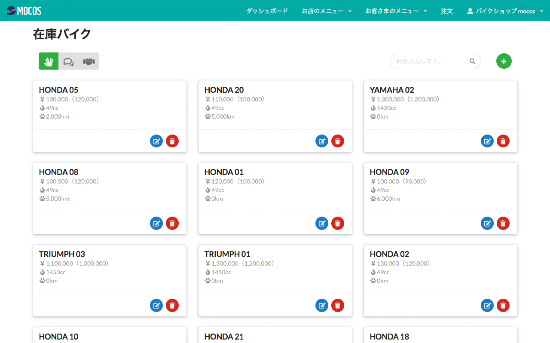Click the HONDA 02 card title
Image resolution: width=550 pixels, height=343 pixels.
[389, 254]
